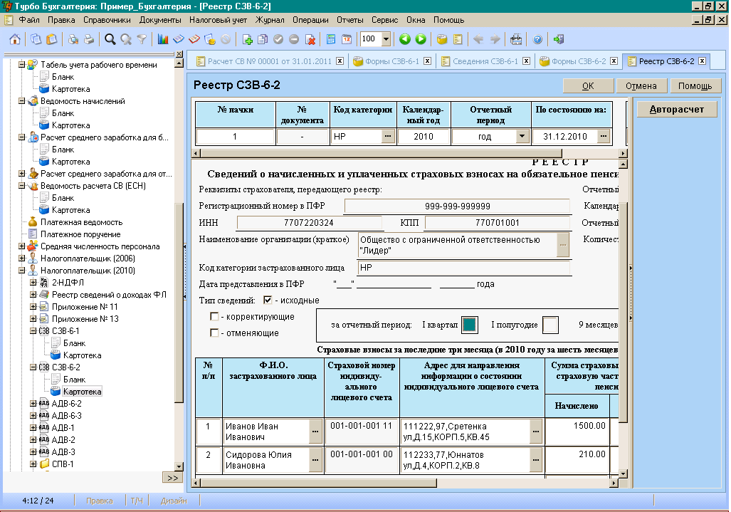Collapse the 'Налогоплательщик (2010)' tree node
731x512 pixels.
point(22,271)
